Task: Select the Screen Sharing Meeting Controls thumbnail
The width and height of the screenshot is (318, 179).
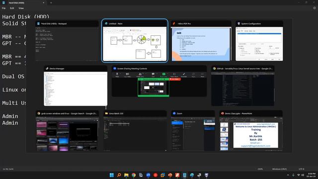Action: click(159, 81)
